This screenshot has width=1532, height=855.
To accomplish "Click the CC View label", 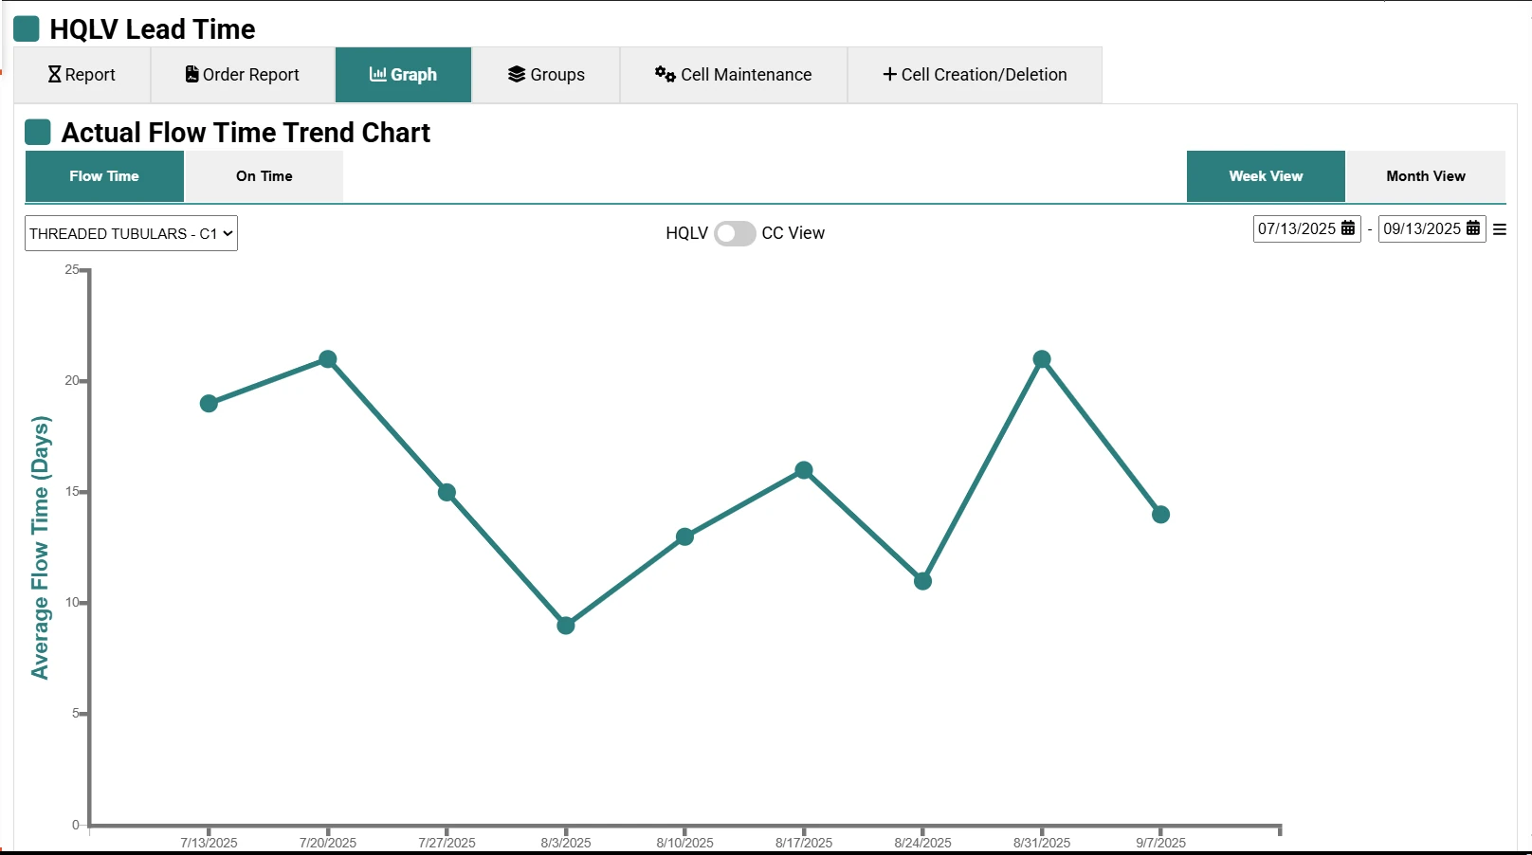I will click(793, 233).
